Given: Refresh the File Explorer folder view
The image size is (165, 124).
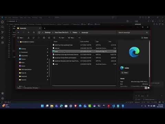Looking at the screenshot, I should (34, 32).
